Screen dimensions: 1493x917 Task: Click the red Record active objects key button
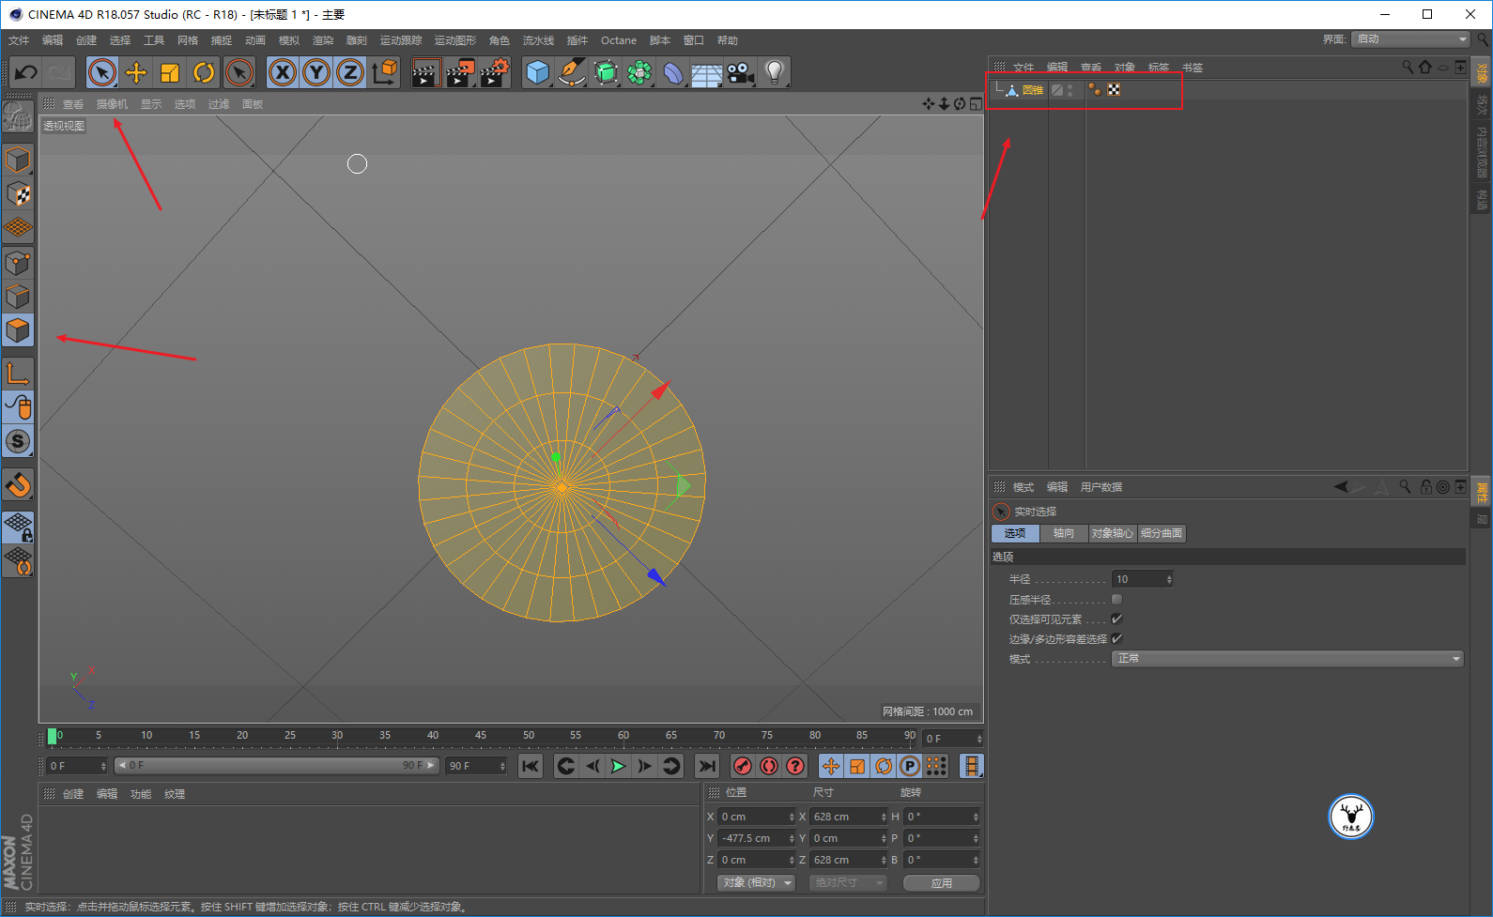(x=743, y=766)
